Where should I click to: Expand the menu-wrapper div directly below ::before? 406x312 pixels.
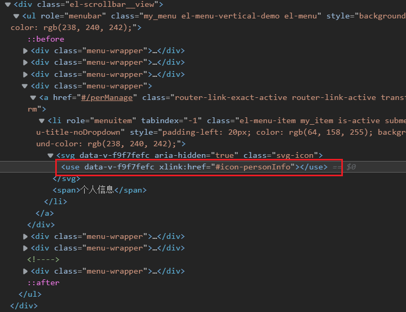pyautogui.click(x=25, y=51)
